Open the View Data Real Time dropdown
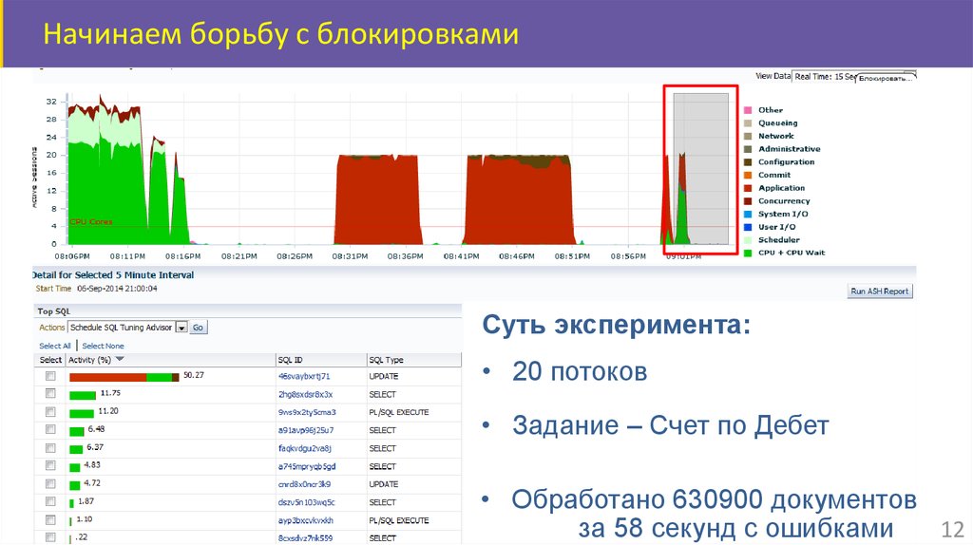 click(854, 76)
